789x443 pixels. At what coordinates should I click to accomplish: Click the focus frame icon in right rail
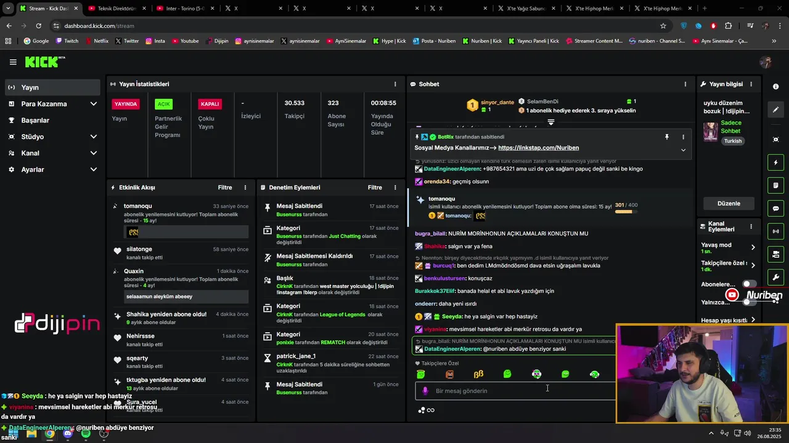click(776, 140)
